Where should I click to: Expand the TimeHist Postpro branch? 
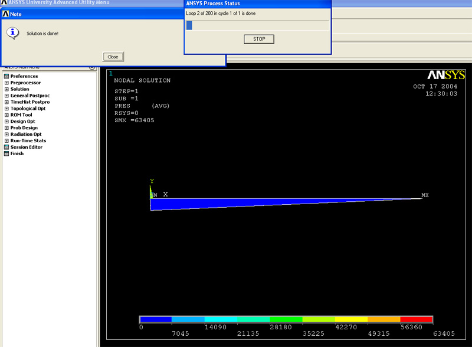click(x=6, y=102)
